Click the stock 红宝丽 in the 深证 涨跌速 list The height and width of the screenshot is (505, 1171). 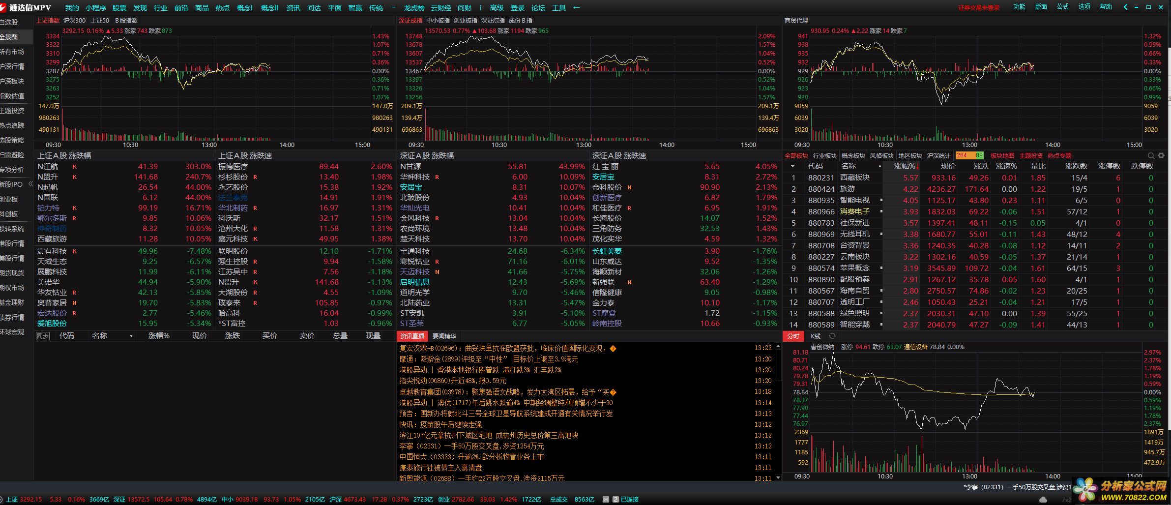point(605,167)
